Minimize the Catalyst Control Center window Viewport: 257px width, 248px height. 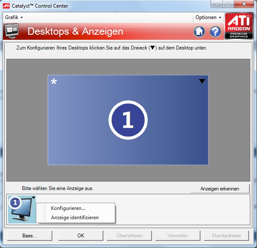pyautogui.click(x=217, y=4)
